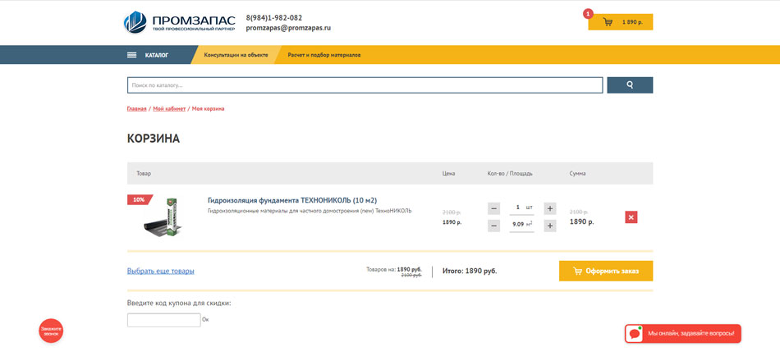The width and height of the screenshot is (780, 356).
Task: Click Выбрать еще товары link
Action: click(161, 271)
